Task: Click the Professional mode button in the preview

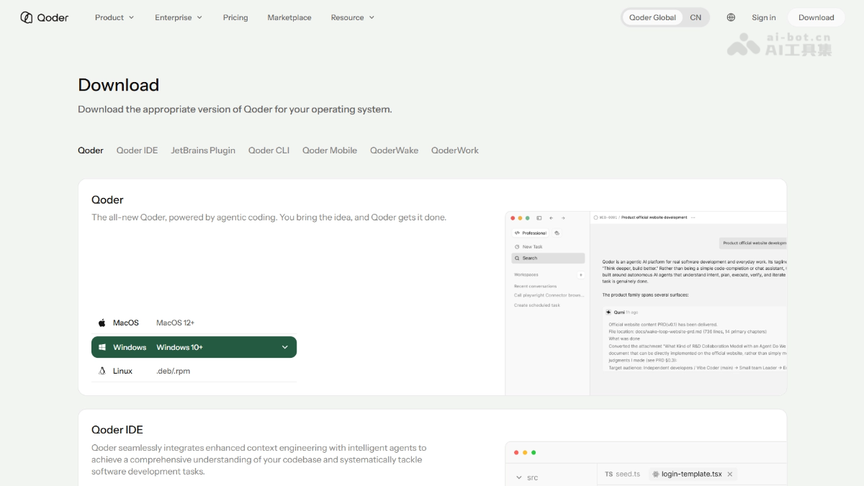Action: 530,233
